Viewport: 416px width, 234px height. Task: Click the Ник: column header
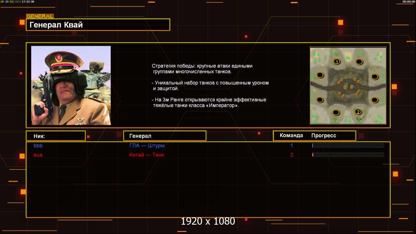point(56,136)
